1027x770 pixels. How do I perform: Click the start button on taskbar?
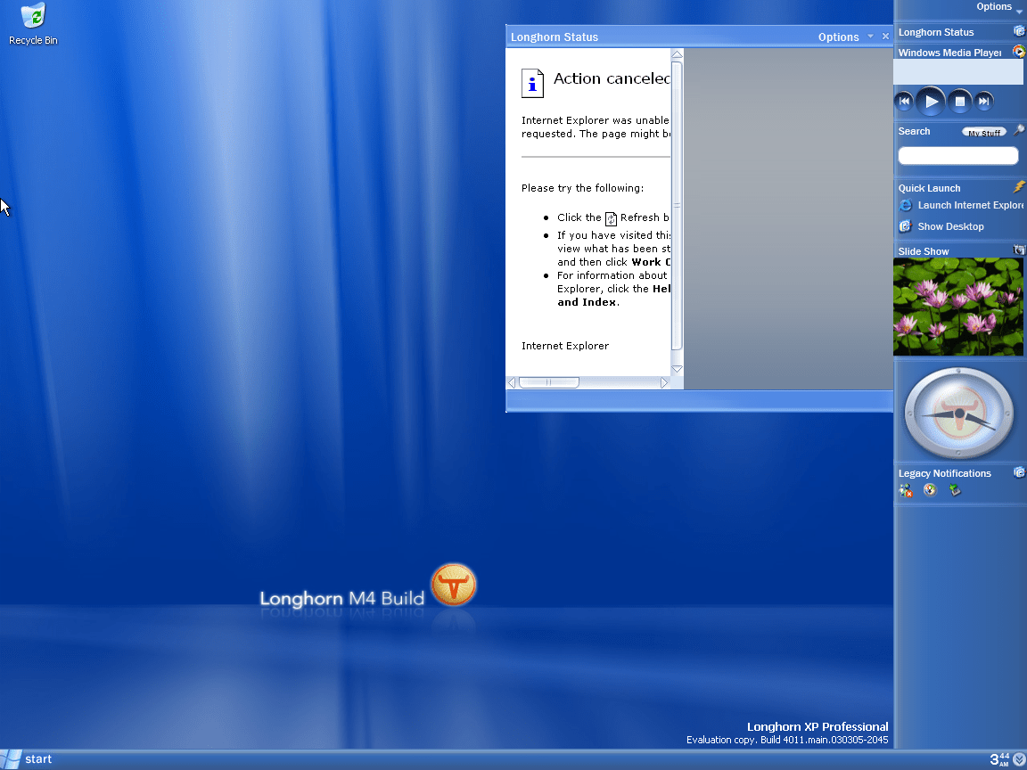[26, 759]
